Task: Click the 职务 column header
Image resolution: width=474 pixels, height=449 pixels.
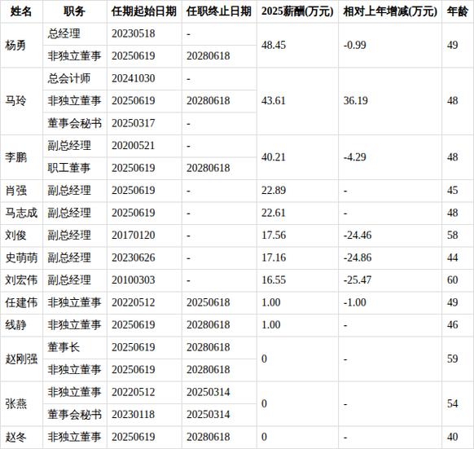Action: [75, 11]
